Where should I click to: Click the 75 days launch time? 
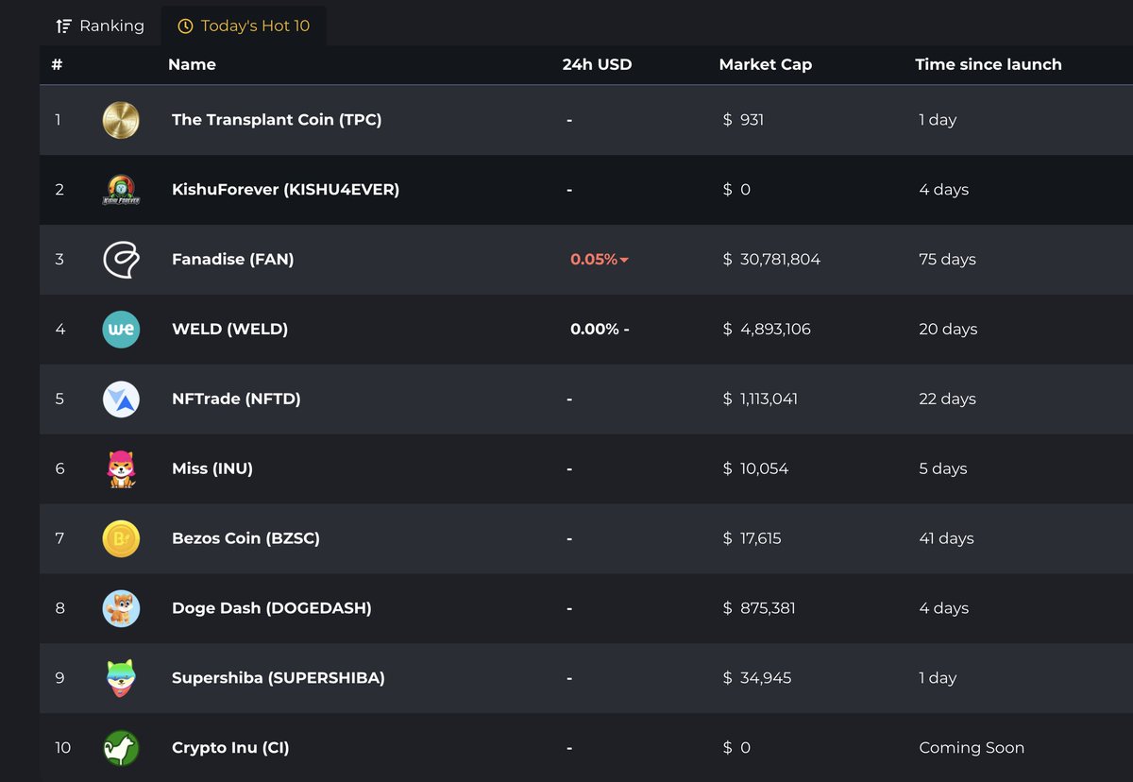point(947,260)
